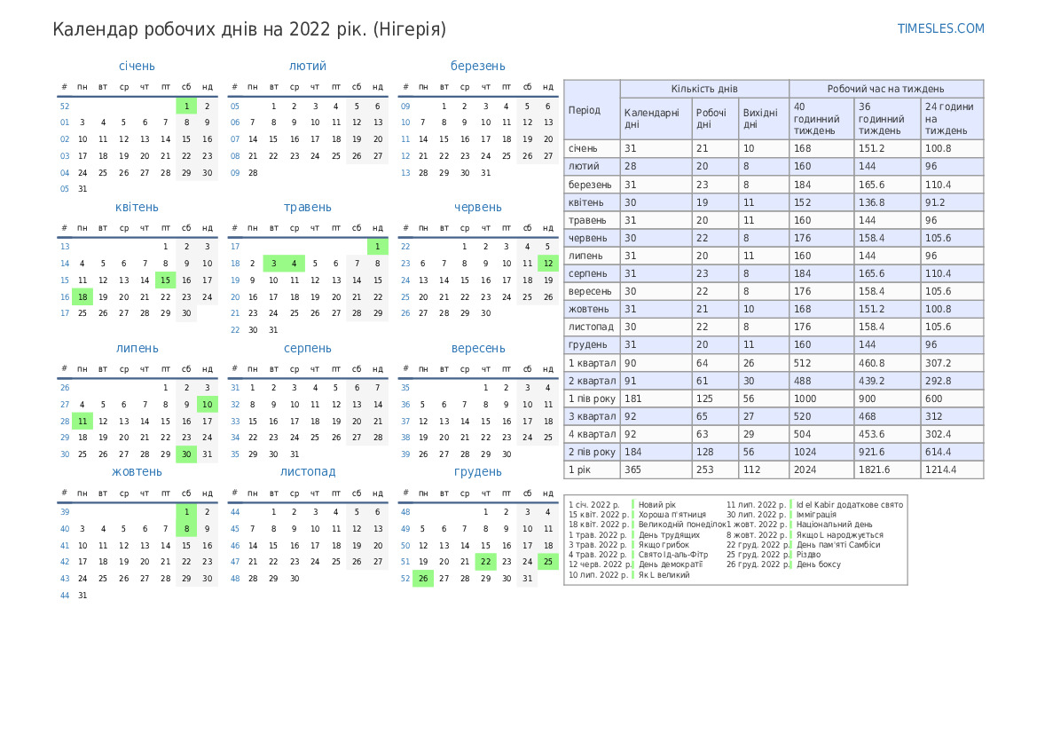The image size is (1037, 734).
Task: Click highlighted day 30 in the липень calendar
Action: tap(186, 454)
